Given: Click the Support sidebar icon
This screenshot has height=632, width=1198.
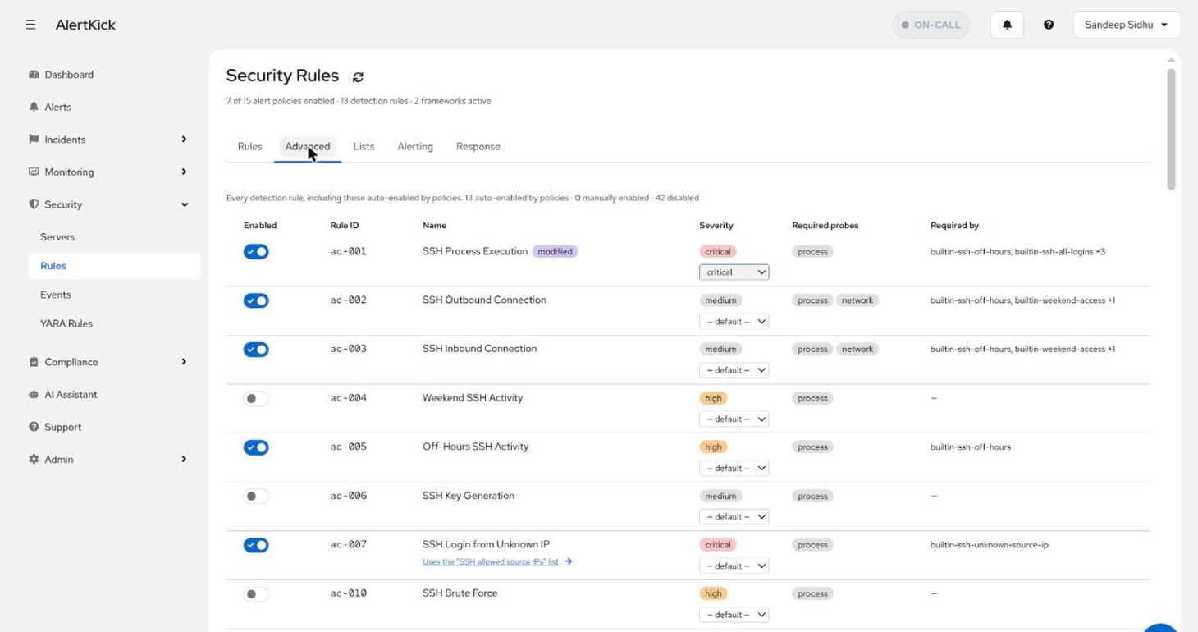Looking at the screenshot, I should (x=34, y=427).
